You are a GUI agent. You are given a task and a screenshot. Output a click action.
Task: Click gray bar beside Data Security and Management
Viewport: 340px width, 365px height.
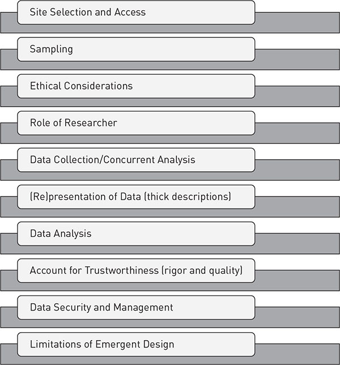pos(297,317)
